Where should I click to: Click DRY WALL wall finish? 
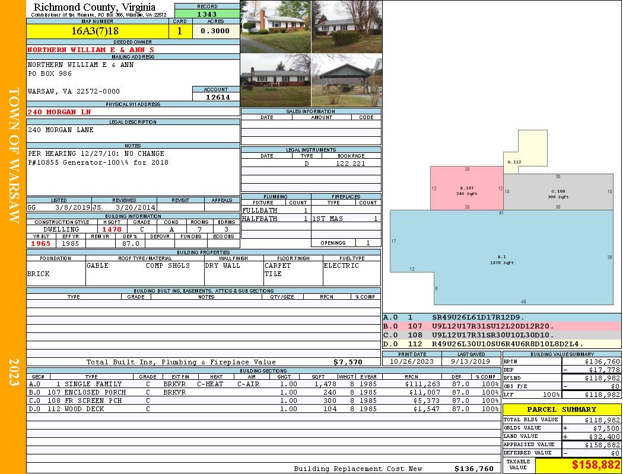click(x=223, y=265)
